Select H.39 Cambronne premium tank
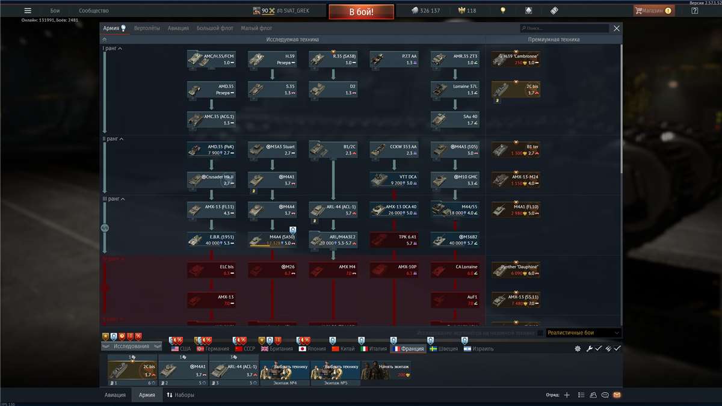This screenshot has height=406, width=722. [516, 59]
